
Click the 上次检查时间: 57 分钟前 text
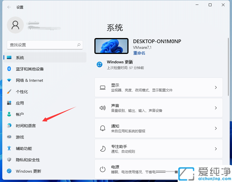[x=125, y=68]
